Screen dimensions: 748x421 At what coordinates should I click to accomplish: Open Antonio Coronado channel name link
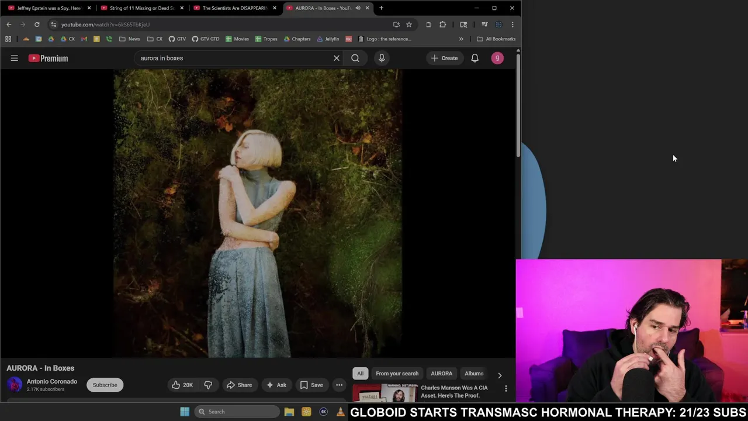click(x=52, y=381)
